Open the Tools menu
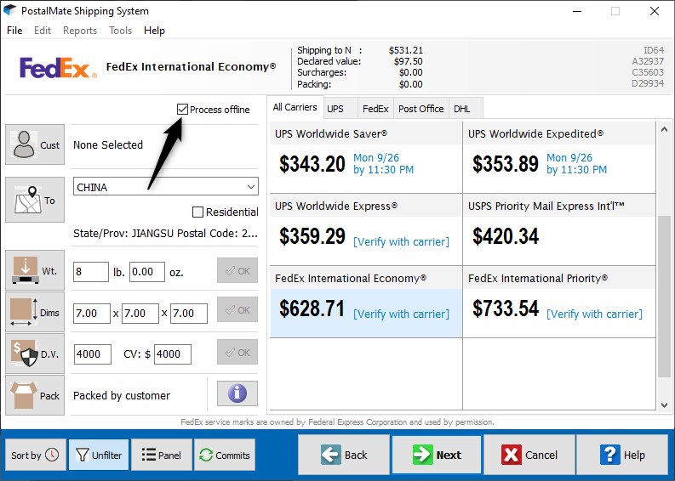The height and width of the screenshot is (481, 675). coord(121,31)
